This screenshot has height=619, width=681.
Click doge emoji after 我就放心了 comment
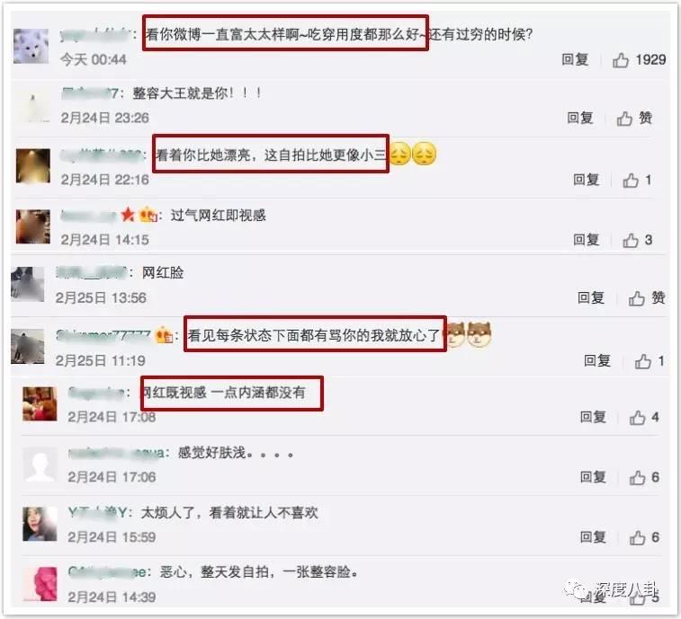(x=456, y=335)
